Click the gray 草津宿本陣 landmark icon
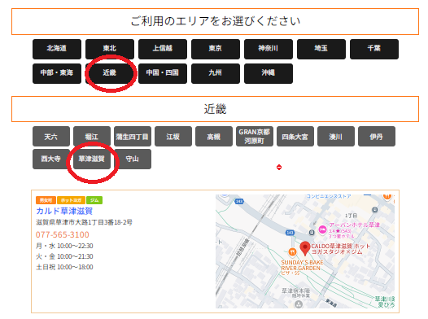Image resolution: width=428 pixels, height=319 pixels. (x=299, y=304)
